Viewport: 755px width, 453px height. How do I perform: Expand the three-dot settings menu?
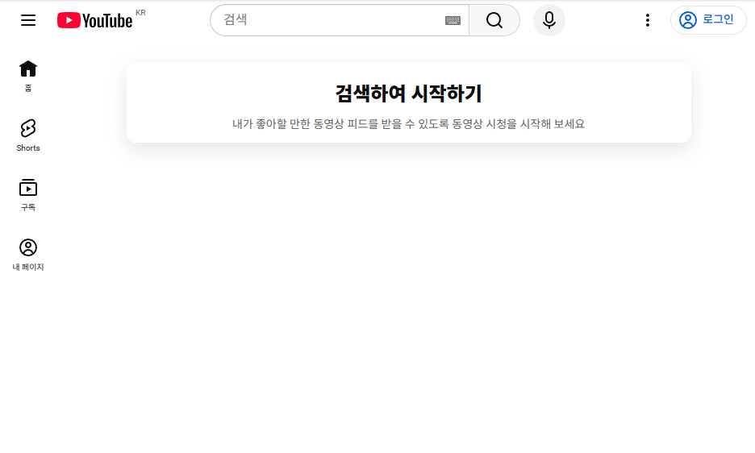point(647,20)
